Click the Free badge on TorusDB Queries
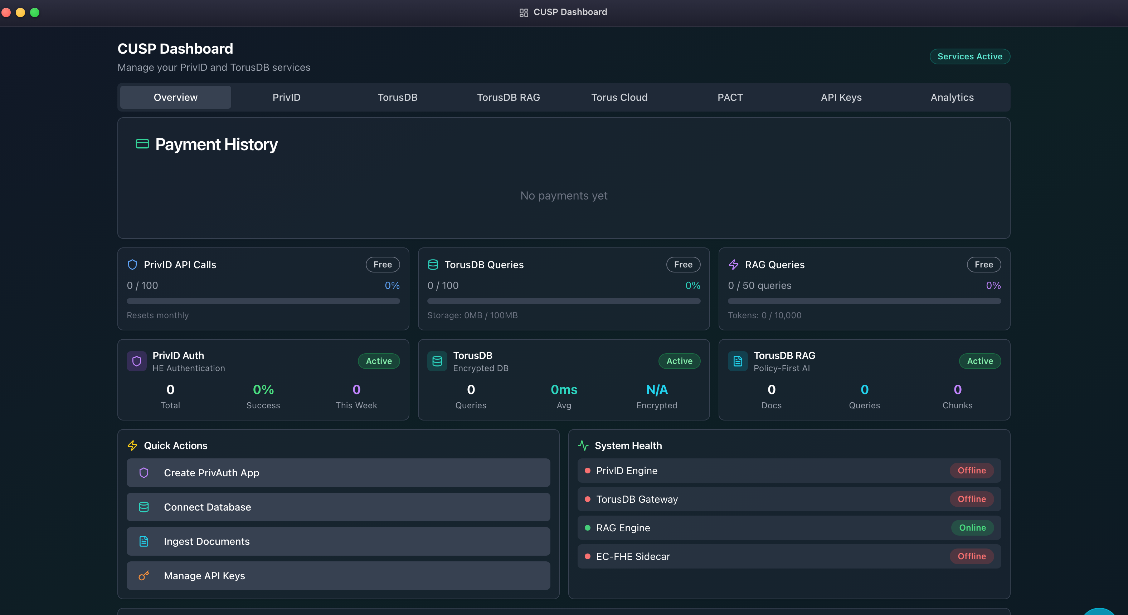 point(683,265)
